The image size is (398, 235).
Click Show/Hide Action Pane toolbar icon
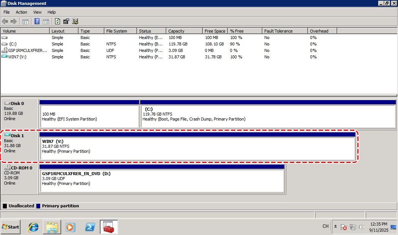click(46, 21)
